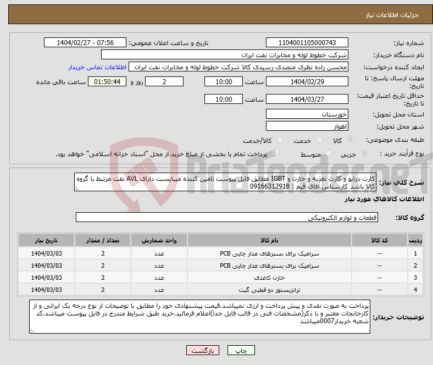Click the واحد شمارش column header
Image resolution: width=433 pixels, height=365 pixels.
point(159,240)
